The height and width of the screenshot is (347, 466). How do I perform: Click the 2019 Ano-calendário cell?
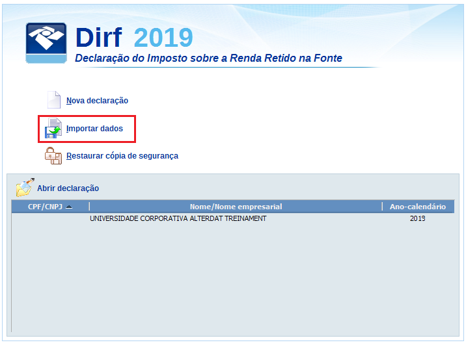[x=418, y=218]
